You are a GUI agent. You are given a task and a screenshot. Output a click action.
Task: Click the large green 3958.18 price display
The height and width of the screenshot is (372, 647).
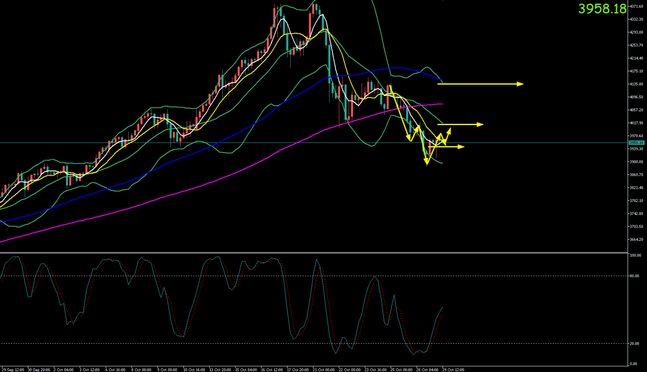coord(602,8)
